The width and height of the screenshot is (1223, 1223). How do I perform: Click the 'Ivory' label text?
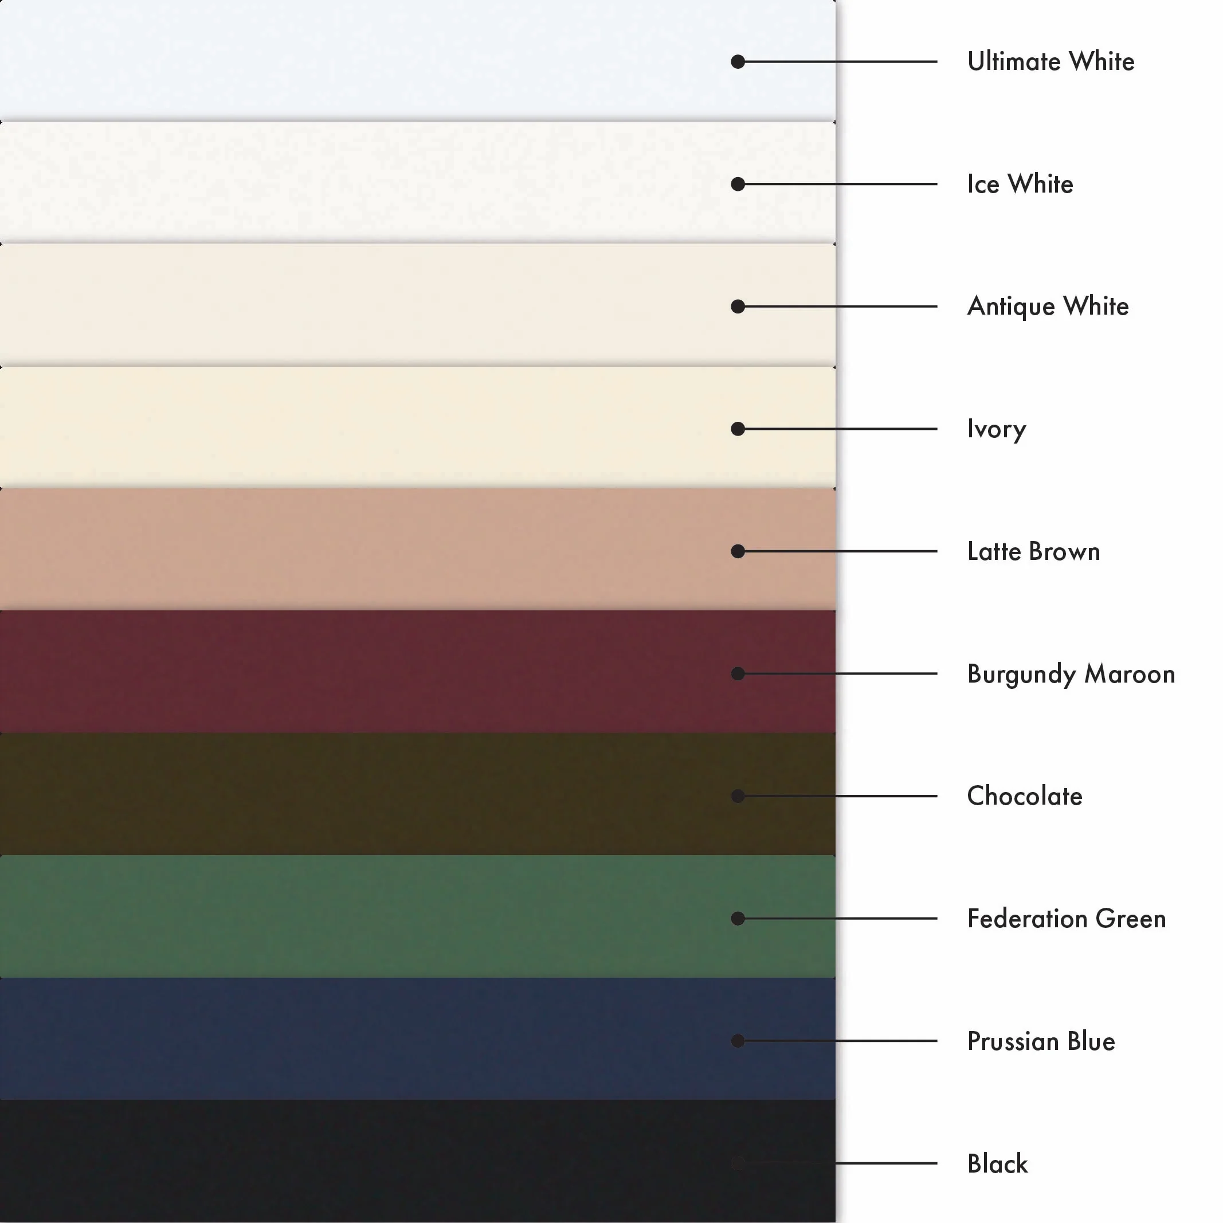pos(997,430)
